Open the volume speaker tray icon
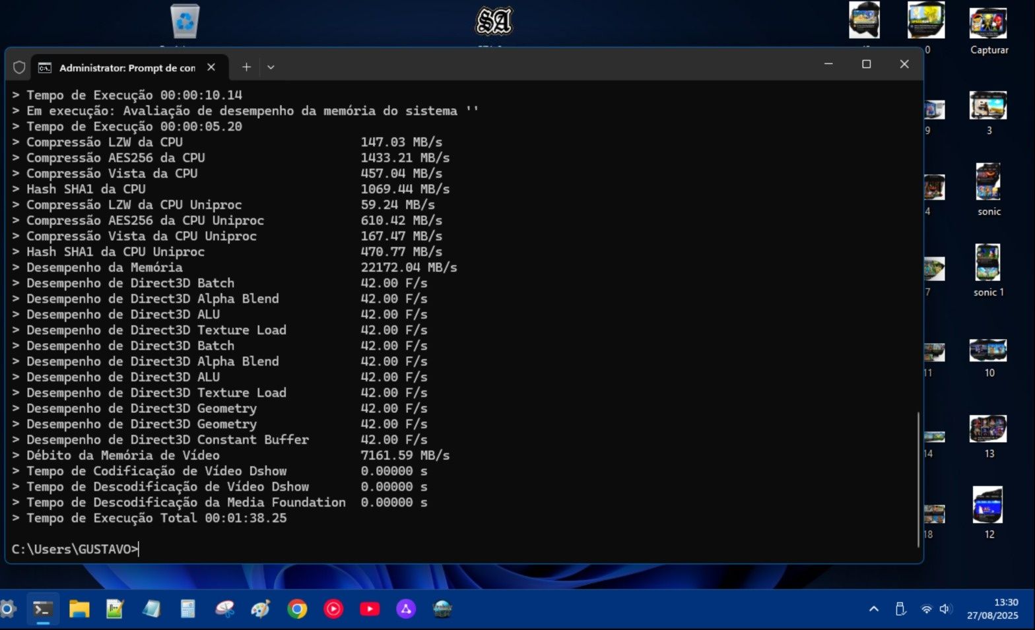The image size is (1035, 630). (x=945, y=609)
